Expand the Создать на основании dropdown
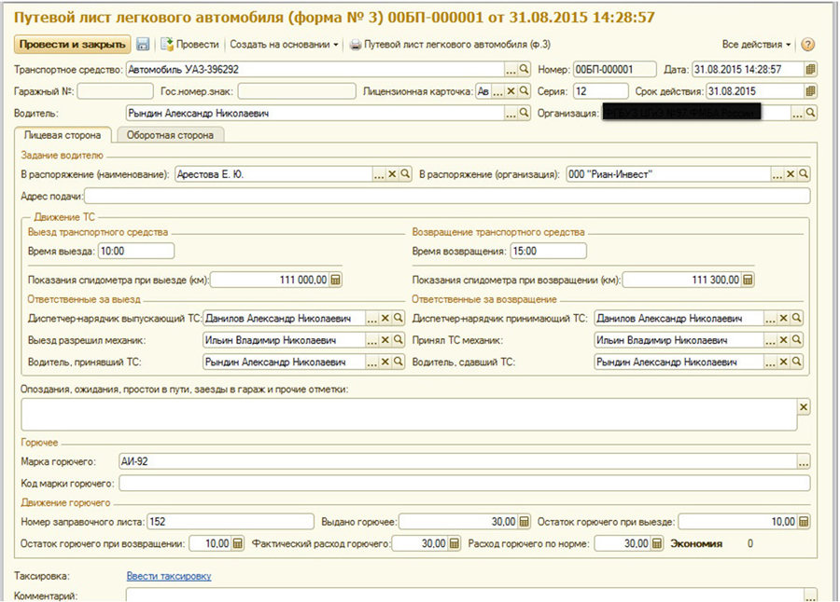Viewport: 840px width, 602px height. (x=284, y=45)
